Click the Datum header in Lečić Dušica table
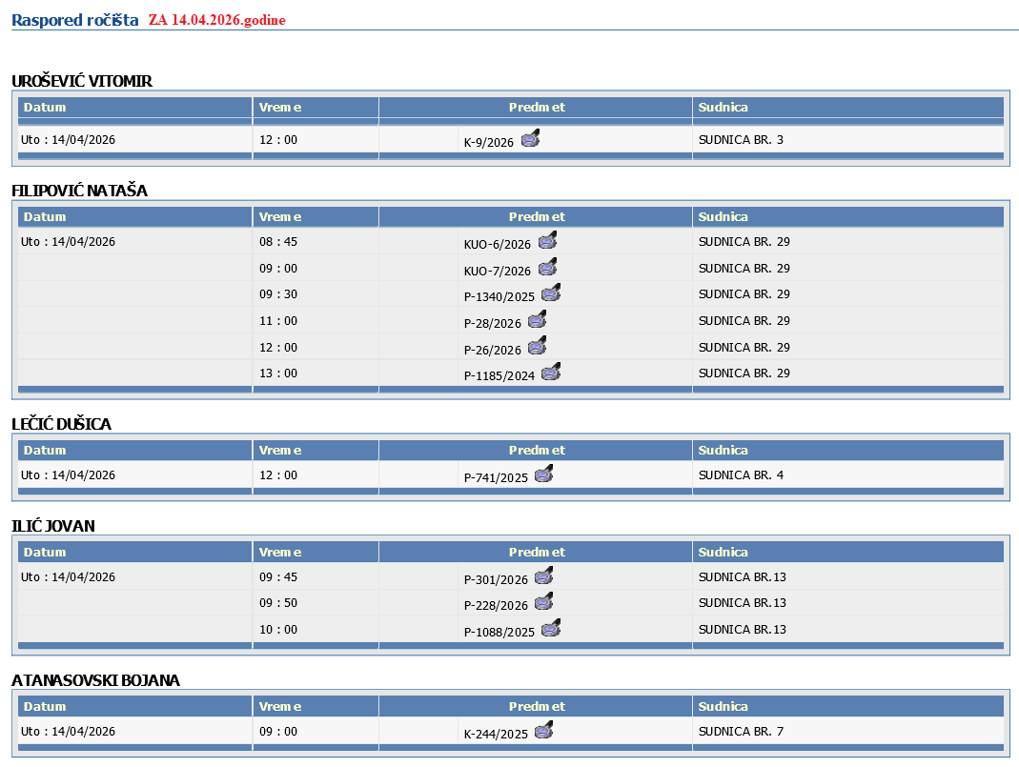This screenshot has height=767, width=1019. pyautogui.click(x=45, y=451)
